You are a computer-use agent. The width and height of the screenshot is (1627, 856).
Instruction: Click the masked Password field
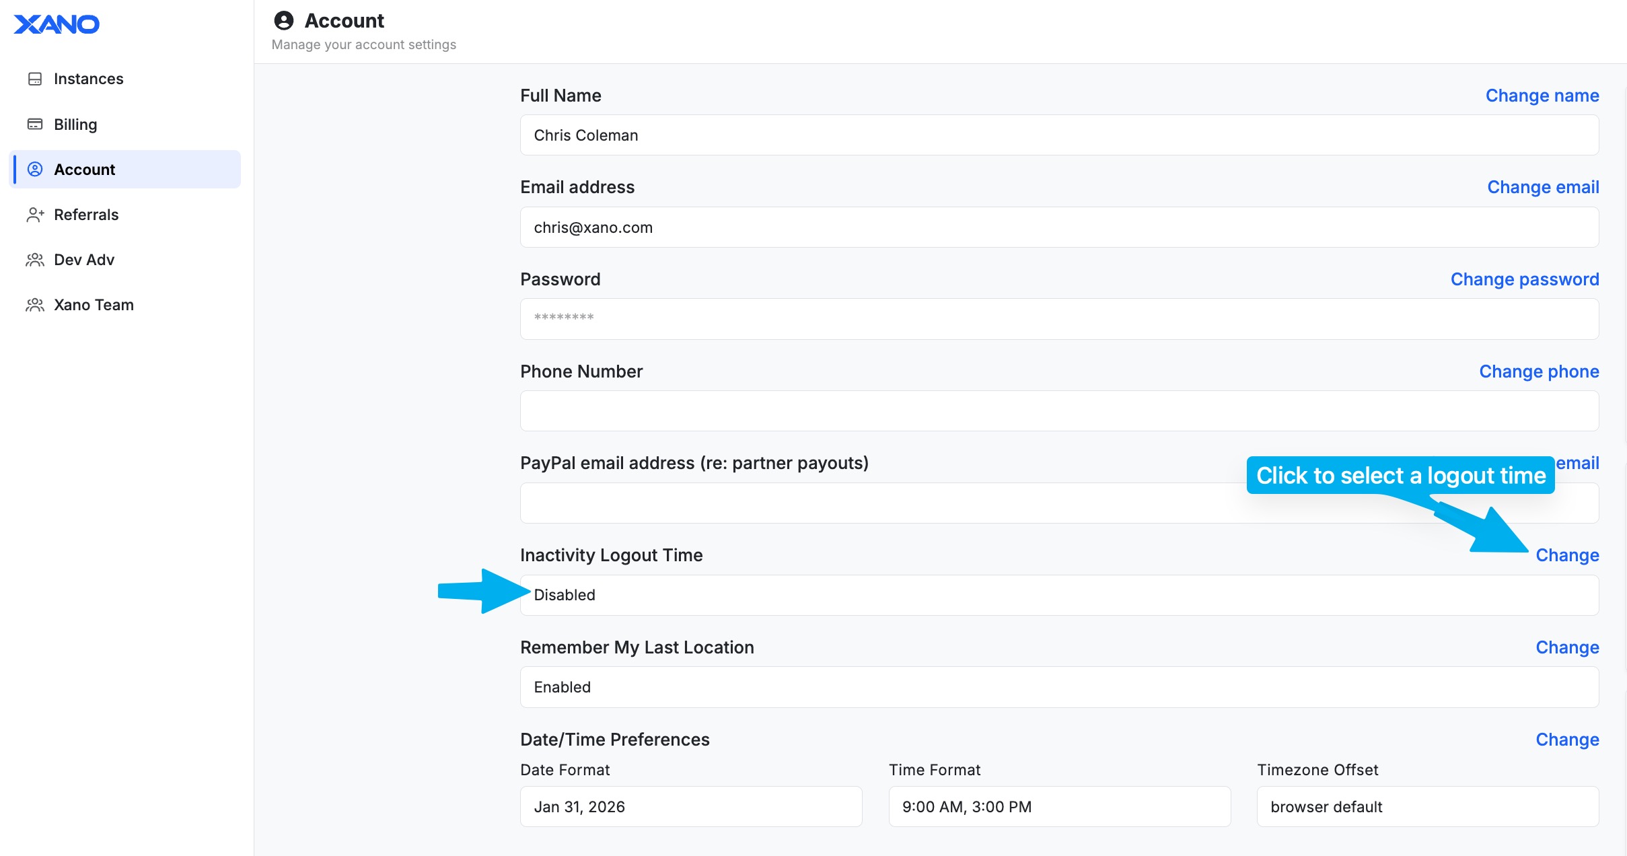[1059, 319]
